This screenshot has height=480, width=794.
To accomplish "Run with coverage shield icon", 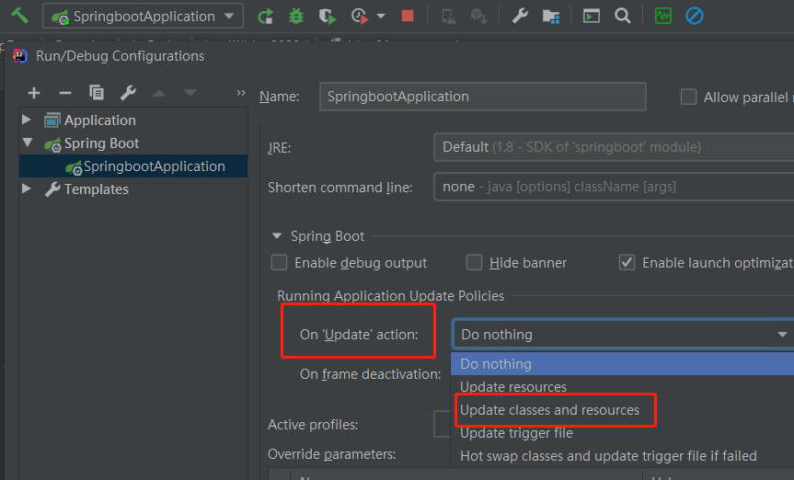I will coord(328,17).
